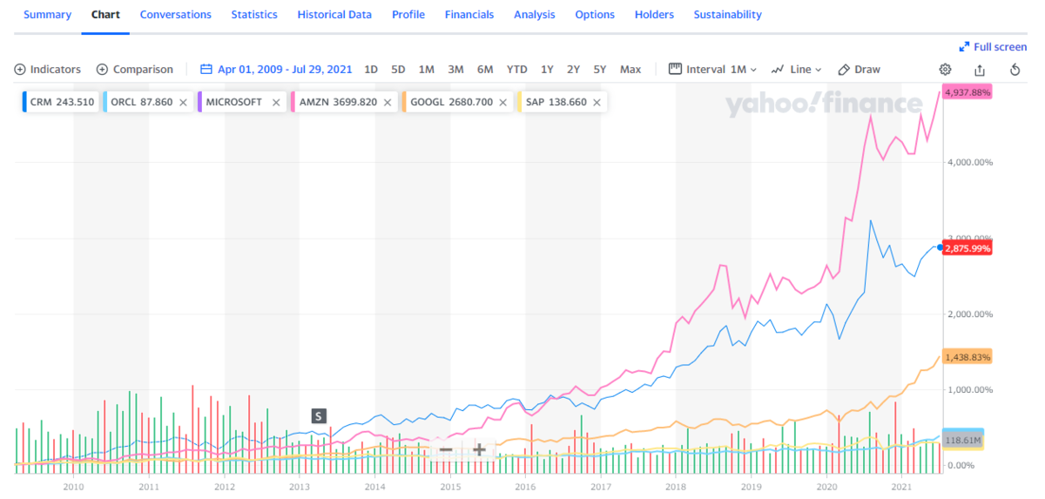
Task: Open the date range picker
Action: pyautogui.click(x=278, y=70)
